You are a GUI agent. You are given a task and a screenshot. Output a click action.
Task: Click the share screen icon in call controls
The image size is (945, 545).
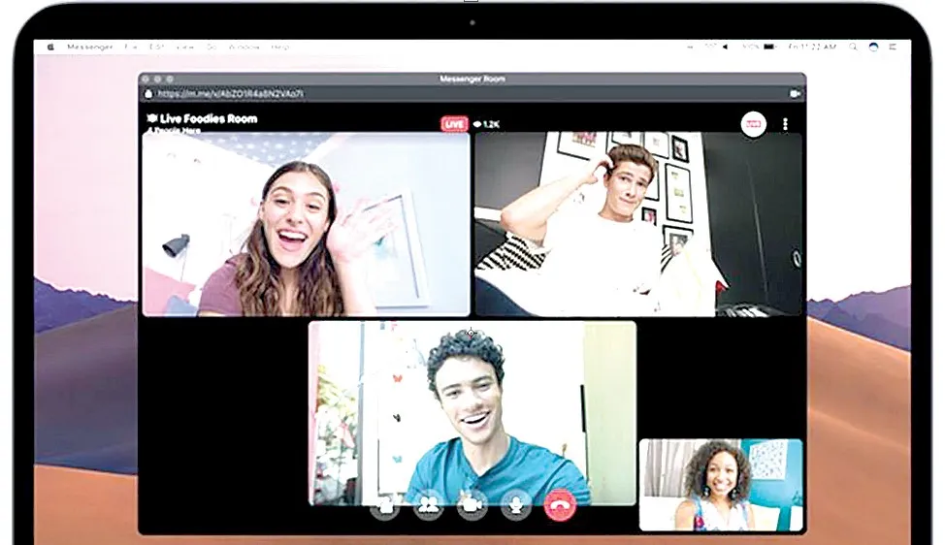pos(384,506)
